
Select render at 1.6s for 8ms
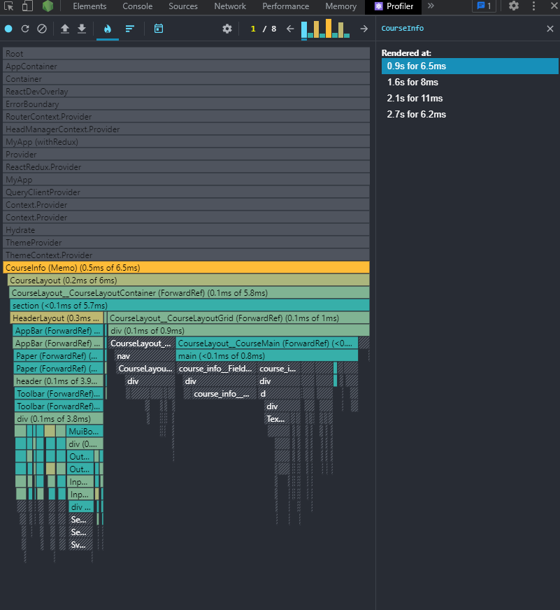coord(470,82)
